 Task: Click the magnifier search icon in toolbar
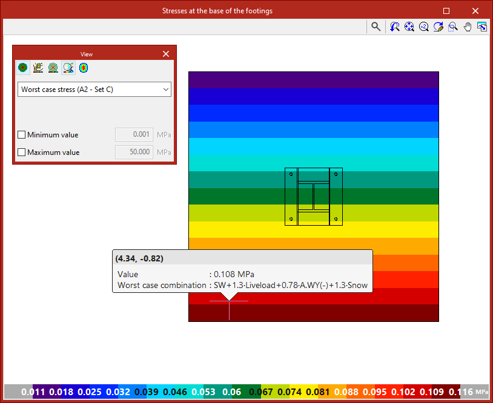(x=376, y=27)
